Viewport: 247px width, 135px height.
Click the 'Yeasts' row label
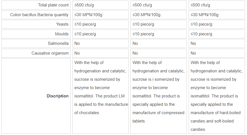pyautogui.click(x=62, y=24)
